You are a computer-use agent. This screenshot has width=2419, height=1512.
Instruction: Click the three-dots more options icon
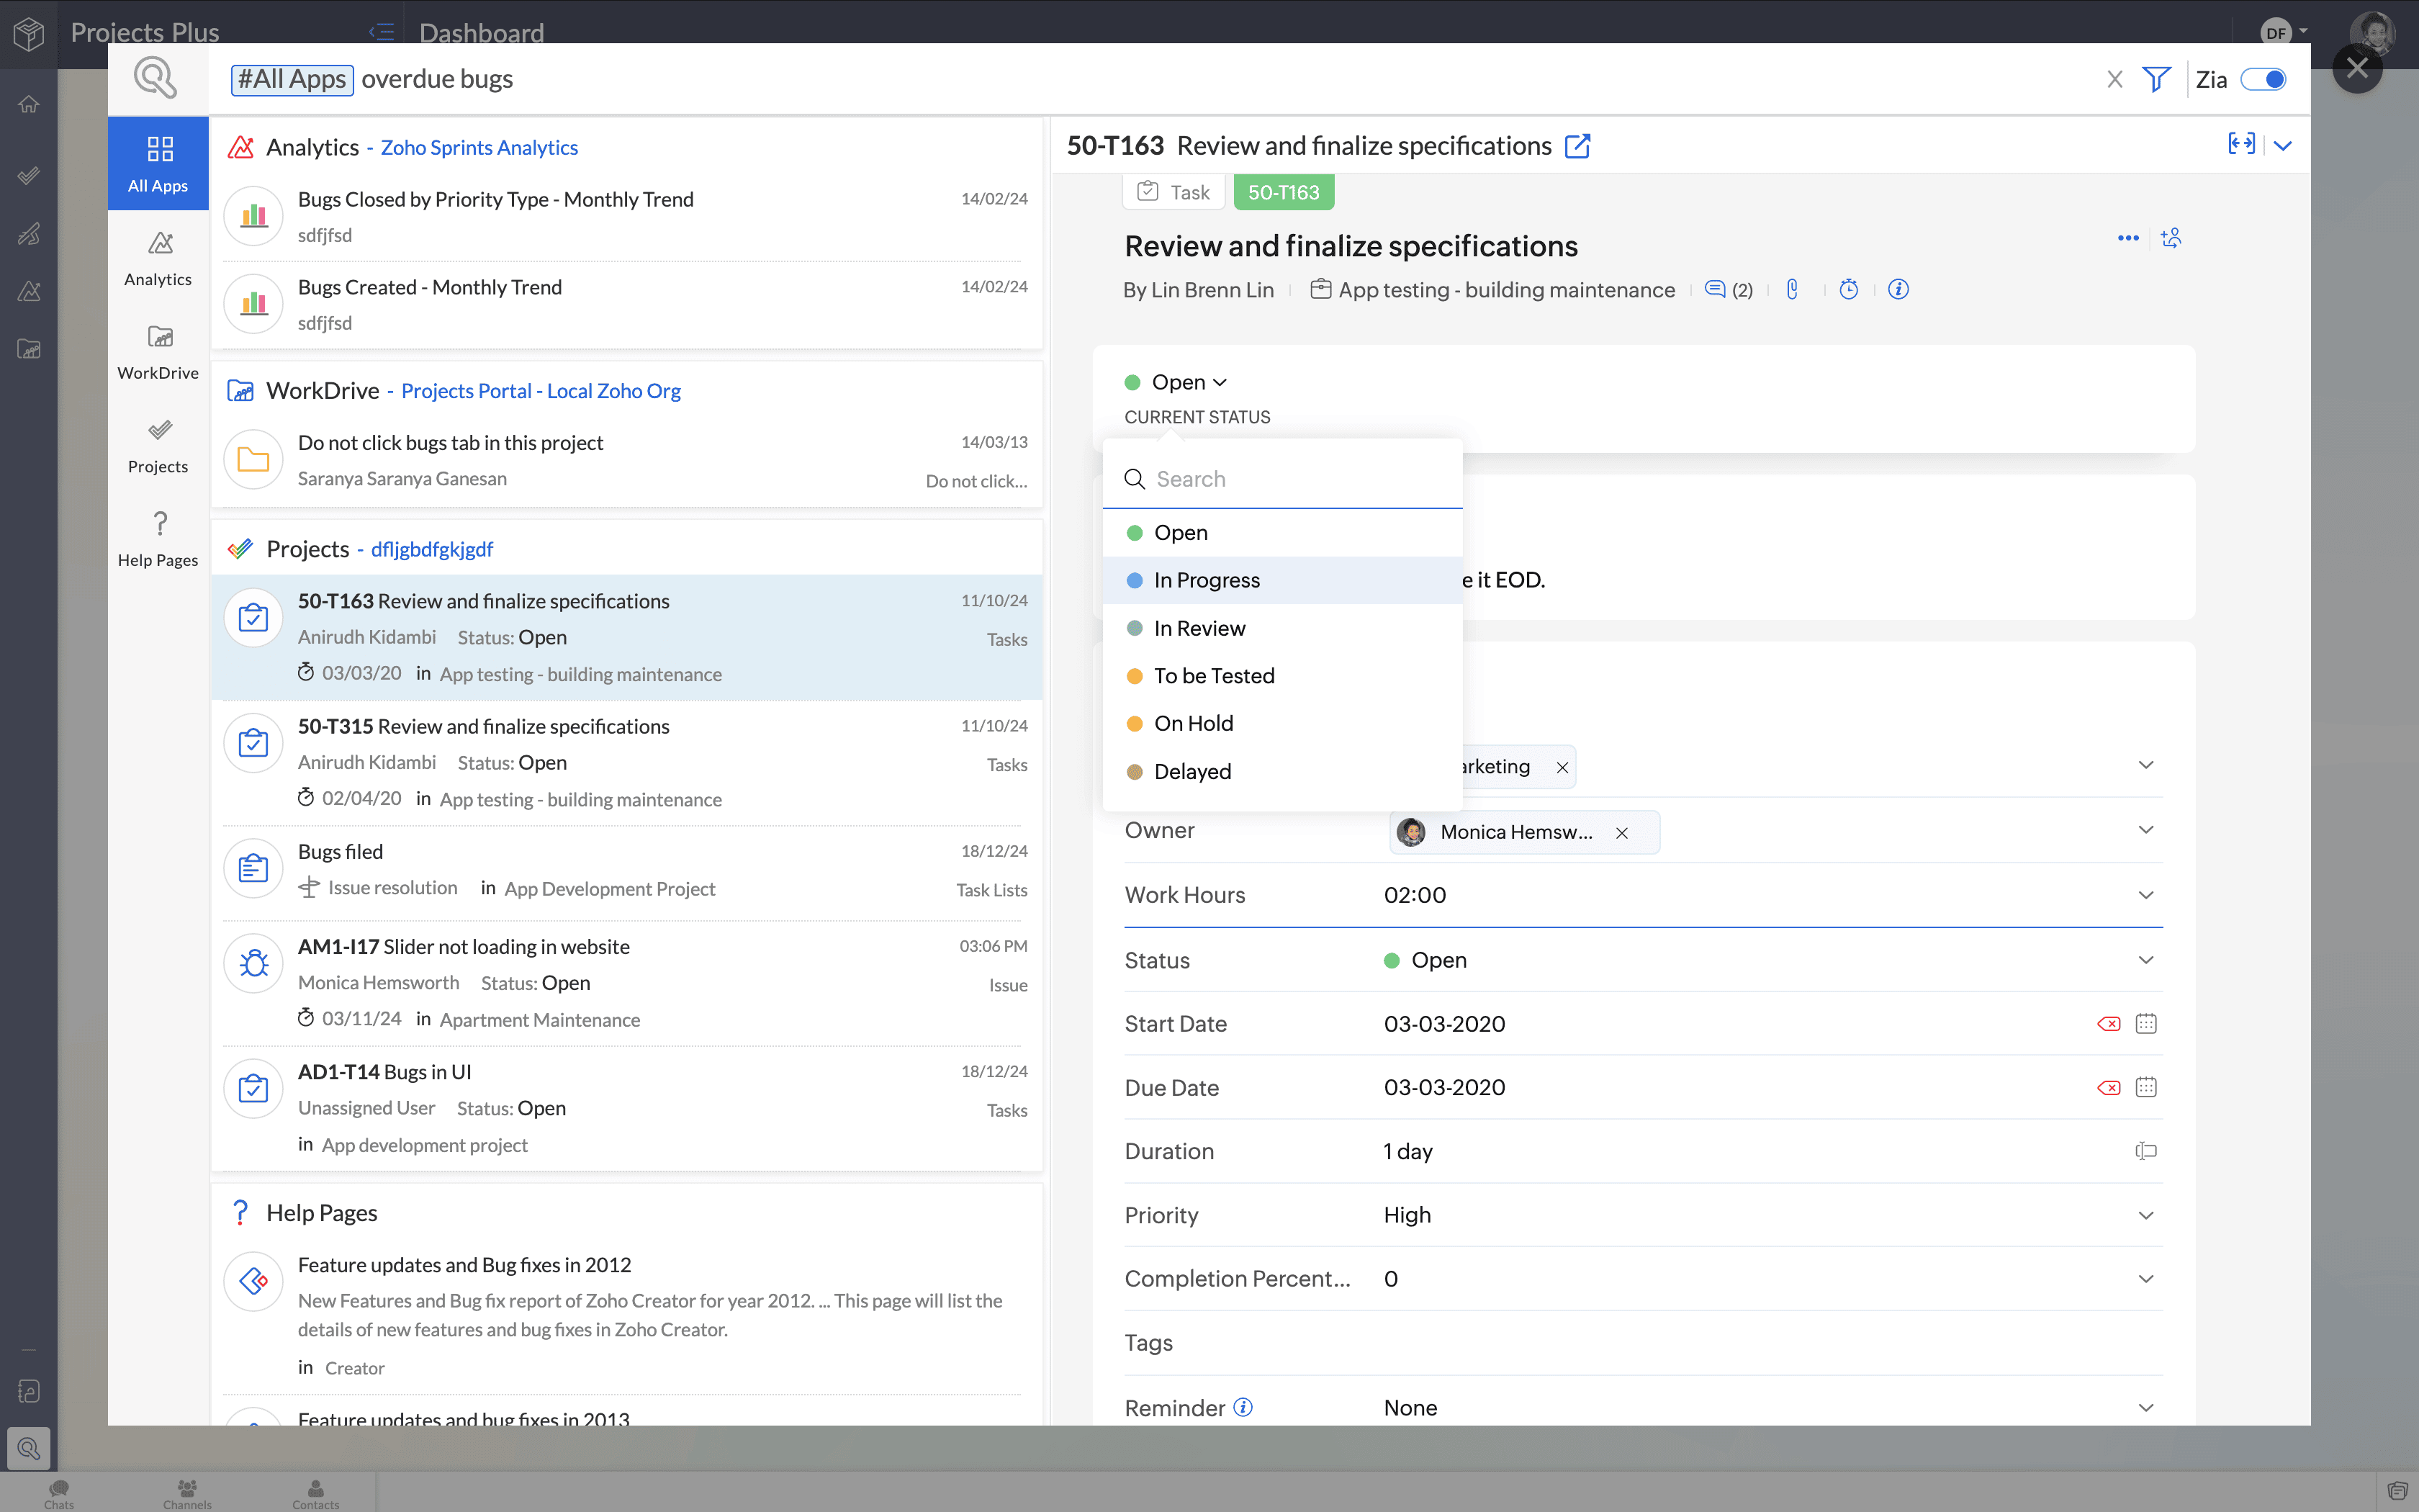click(2127, 238)
